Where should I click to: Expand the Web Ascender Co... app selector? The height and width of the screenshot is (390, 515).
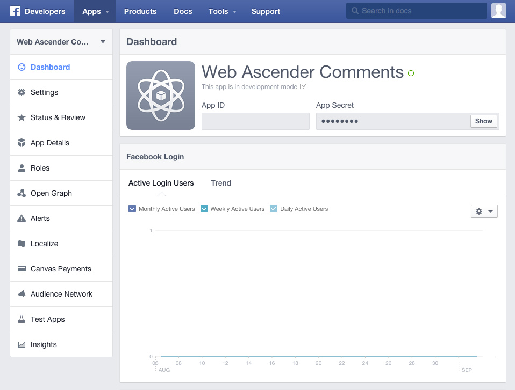coord(61,42)
